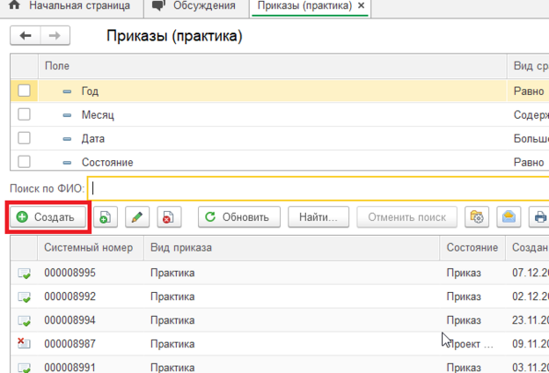This screenshot has width=549, height=373.
Task: Click the mark for deletion icon
Action: 167,216
